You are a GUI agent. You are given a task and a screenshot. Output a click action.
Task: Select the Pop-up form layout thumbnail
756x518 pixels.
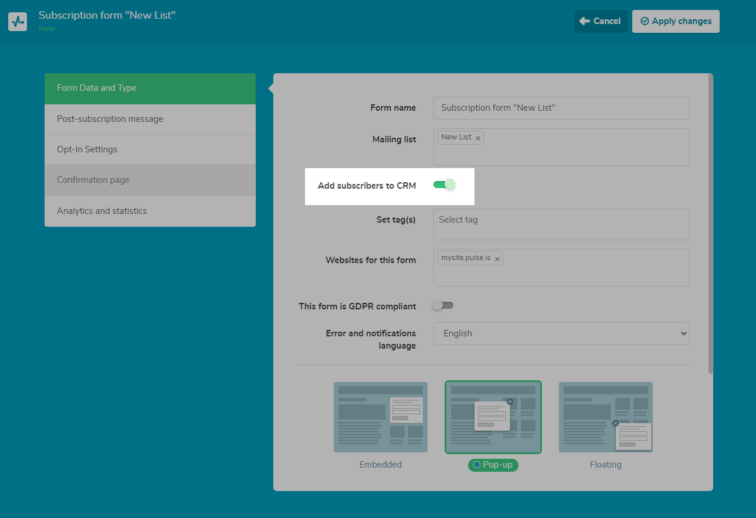point(493,417)
